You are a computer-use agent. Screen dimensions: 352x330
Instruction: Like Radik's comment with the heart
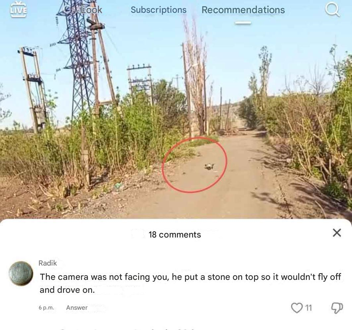coord(297,308)
